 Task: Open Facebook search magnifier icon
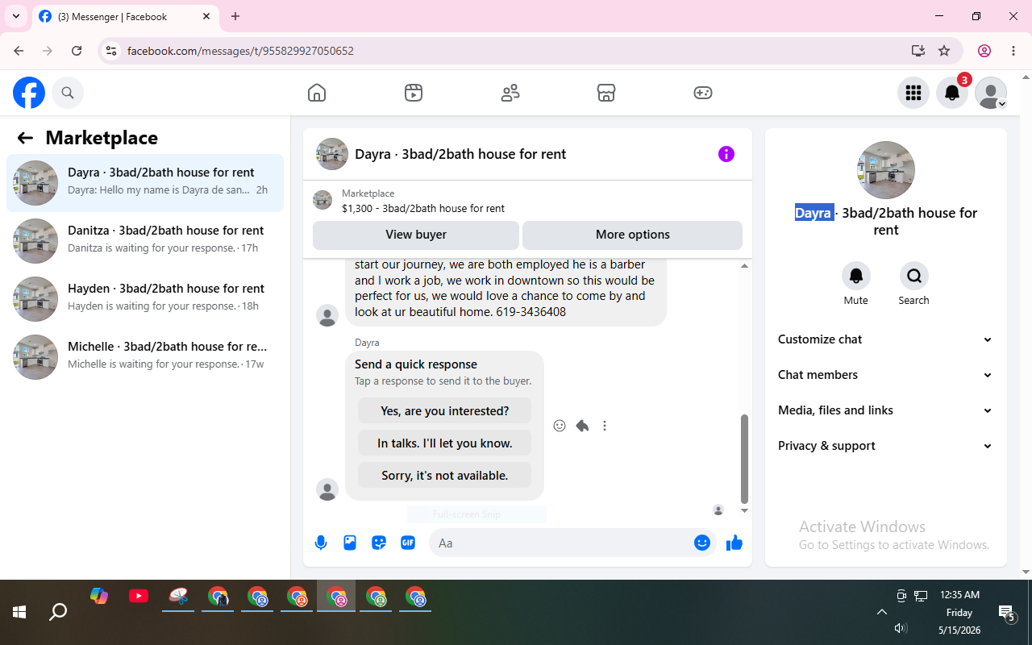point(68,93)
